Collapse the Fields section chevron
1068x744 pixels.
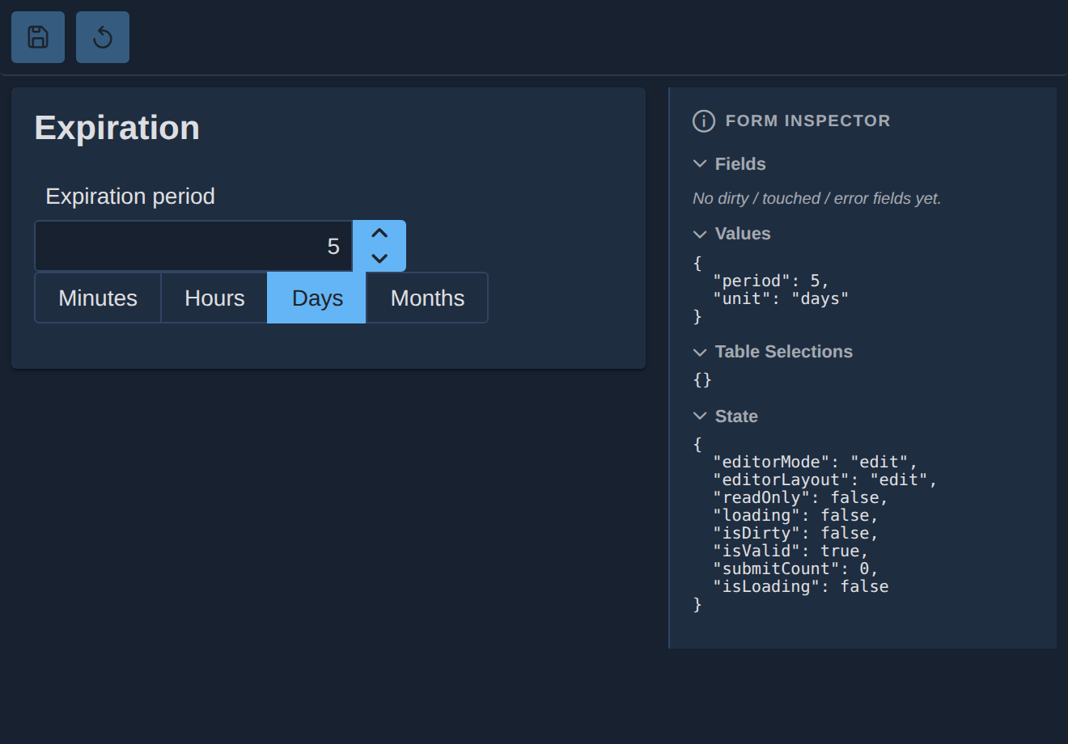pyautogui.click(x=700, y=164)
